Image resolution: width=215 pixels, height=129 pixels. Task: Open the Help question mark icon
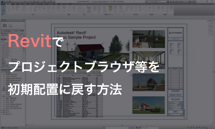(x=194, y=2)
